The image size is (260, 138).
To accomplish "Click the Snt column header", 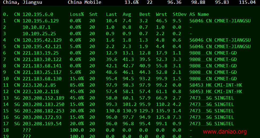I will pos(93,14).
